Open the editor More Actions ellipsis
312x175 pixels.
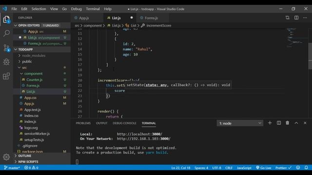pos(305,17)
